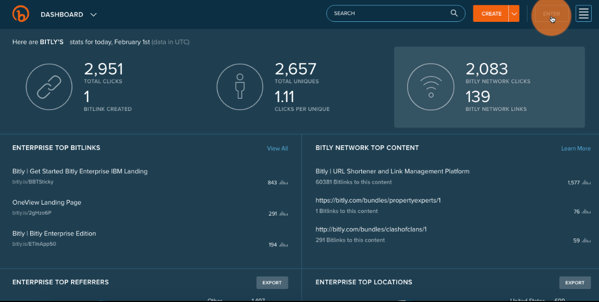Click stats bars icon next to 1,577

tap(586, 183)
